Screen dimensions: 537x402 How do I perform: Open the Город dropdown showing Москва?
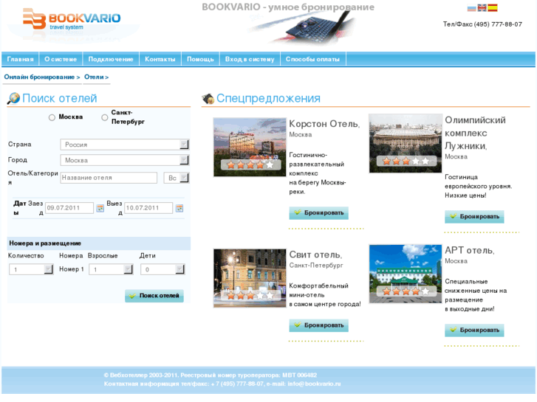click(x=125, y=160)
